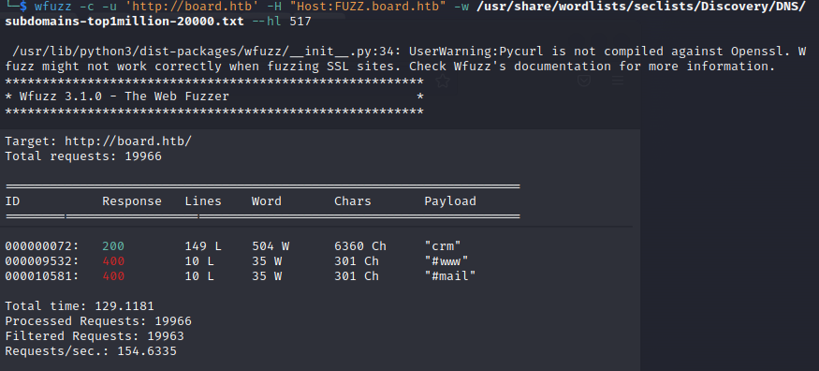Click the 'subdomains-top1million-20000.txt' wordlist filename
The width and height of the screenshot is (819, 371).
(124, 22)
